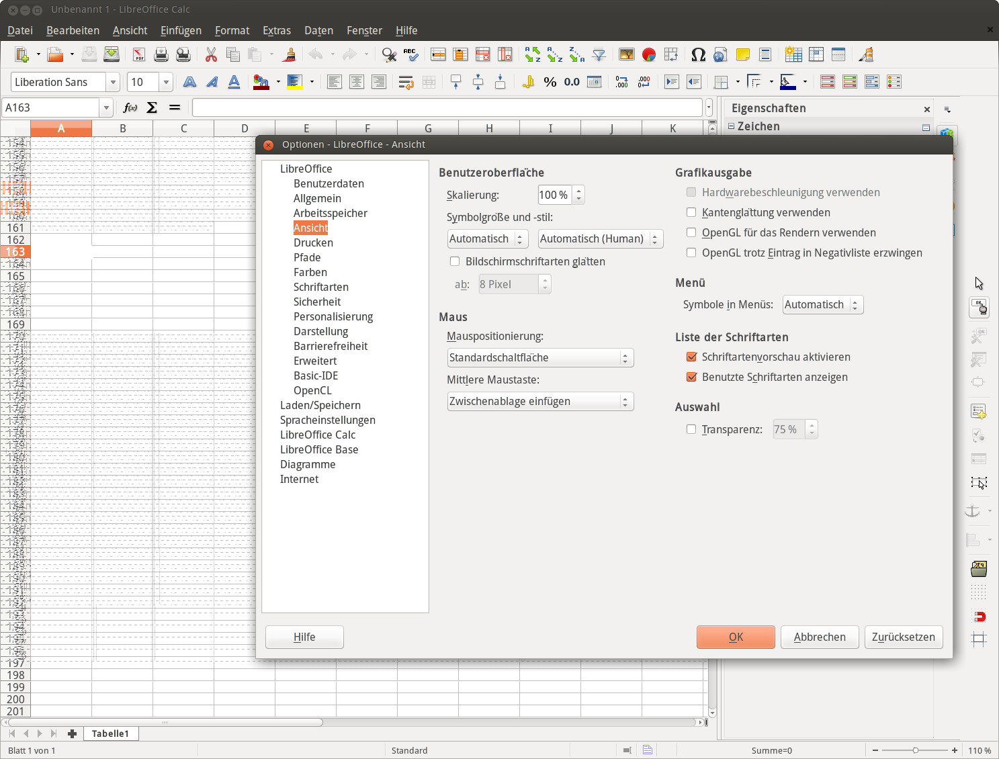Enable Bildschirmschriftarten glätten checkbox
The height and width of the screenshot is (759, 999).
(x=455, y=261)
